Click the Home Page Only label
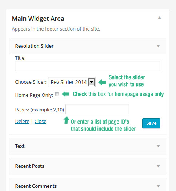 click(x=34, y=95)
